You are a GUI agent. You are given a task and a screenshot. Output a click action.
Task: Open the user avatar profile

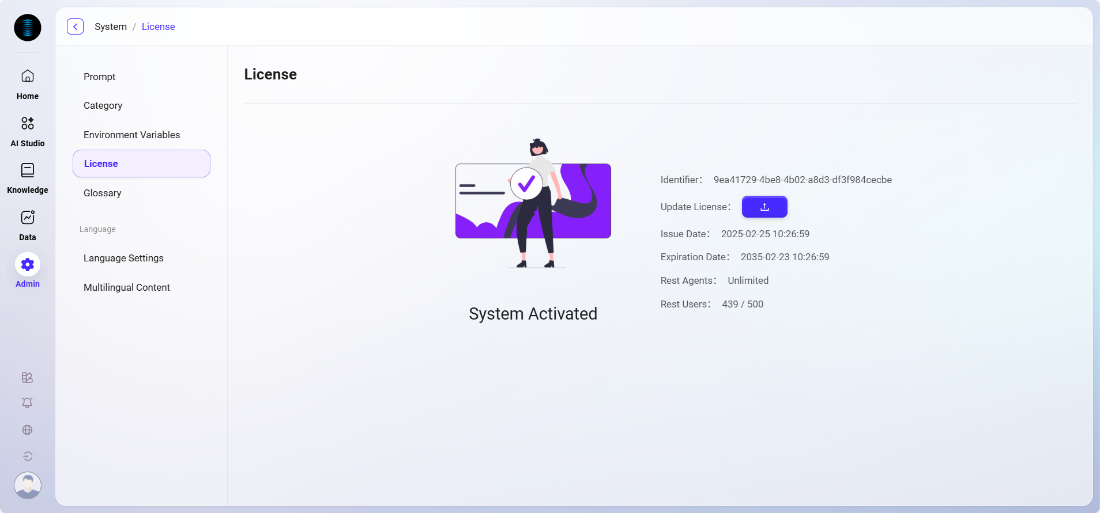coord(28,485)
